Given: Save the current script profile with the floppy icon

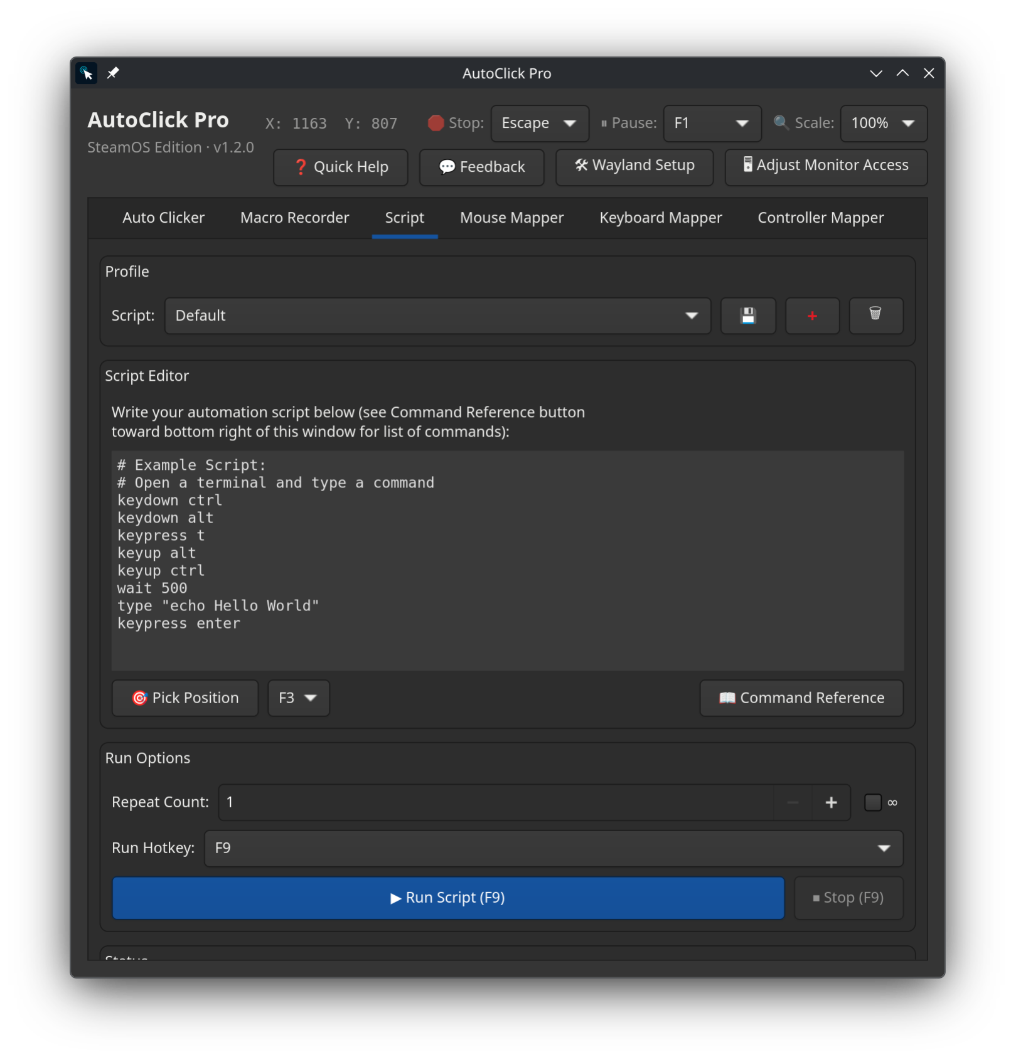Looking at the screenshot, I should click(x=748, y=316).
